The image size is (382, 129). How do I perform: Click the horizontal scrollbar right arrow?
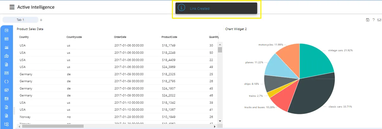point(215,126)
